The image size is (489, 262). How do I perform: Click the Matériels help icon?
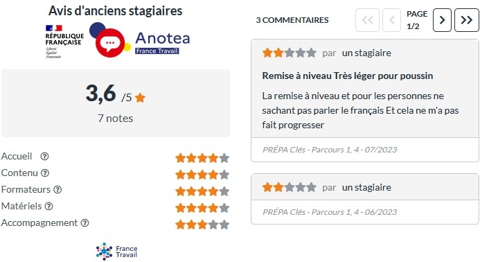pos(49,206)
